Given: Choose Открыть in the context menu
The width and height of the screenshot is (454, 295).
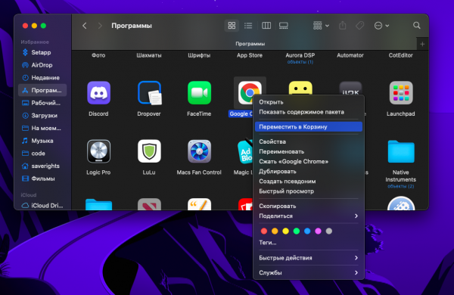Looking at the screenshot, I should (x=309, y=102).
